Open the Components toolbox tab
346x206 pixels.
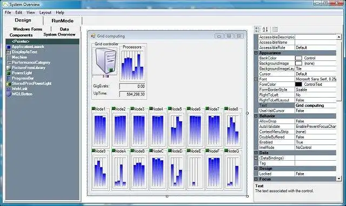pyautogui.click(x=21, y=35)
